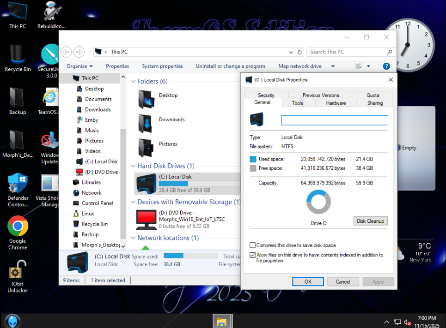Open the Morph's_De... desktop folder
446x328 pixels.
[18, 144]
